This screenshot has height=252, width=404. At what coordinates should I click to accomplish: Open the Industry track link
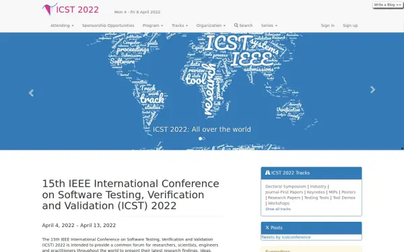coord(318,186)
